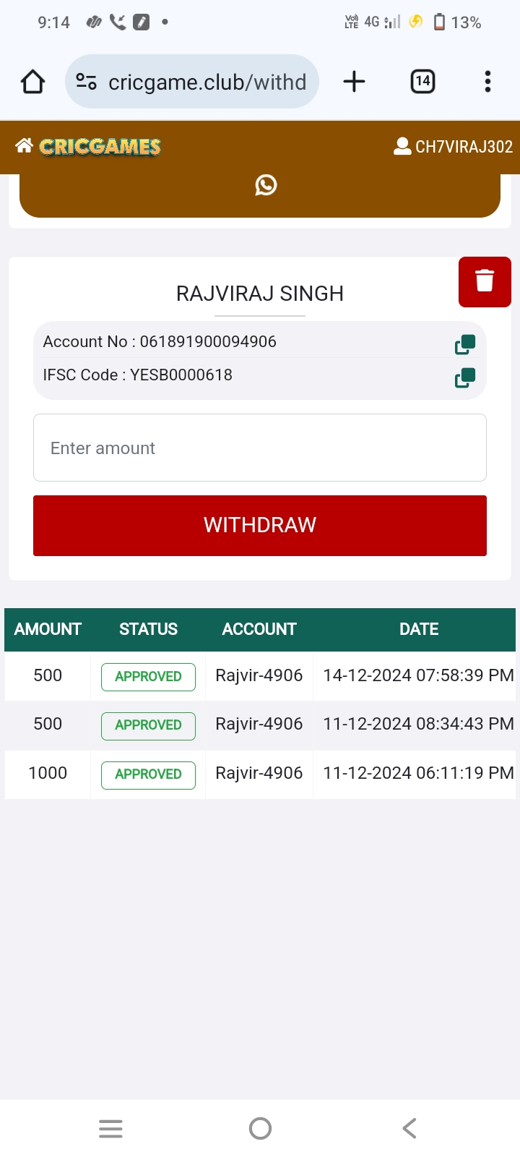Open Android recent apps button
This screenshot has width=520, height=1157.
[x=110, y=1128]
